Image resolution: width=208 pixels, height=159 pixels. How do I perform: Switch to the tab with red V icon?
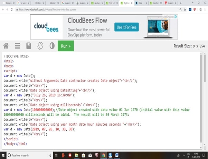pyautogui.click(x=170, y=3)
